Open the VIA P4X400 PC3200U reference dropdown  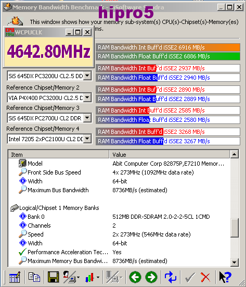coord(87,97)
